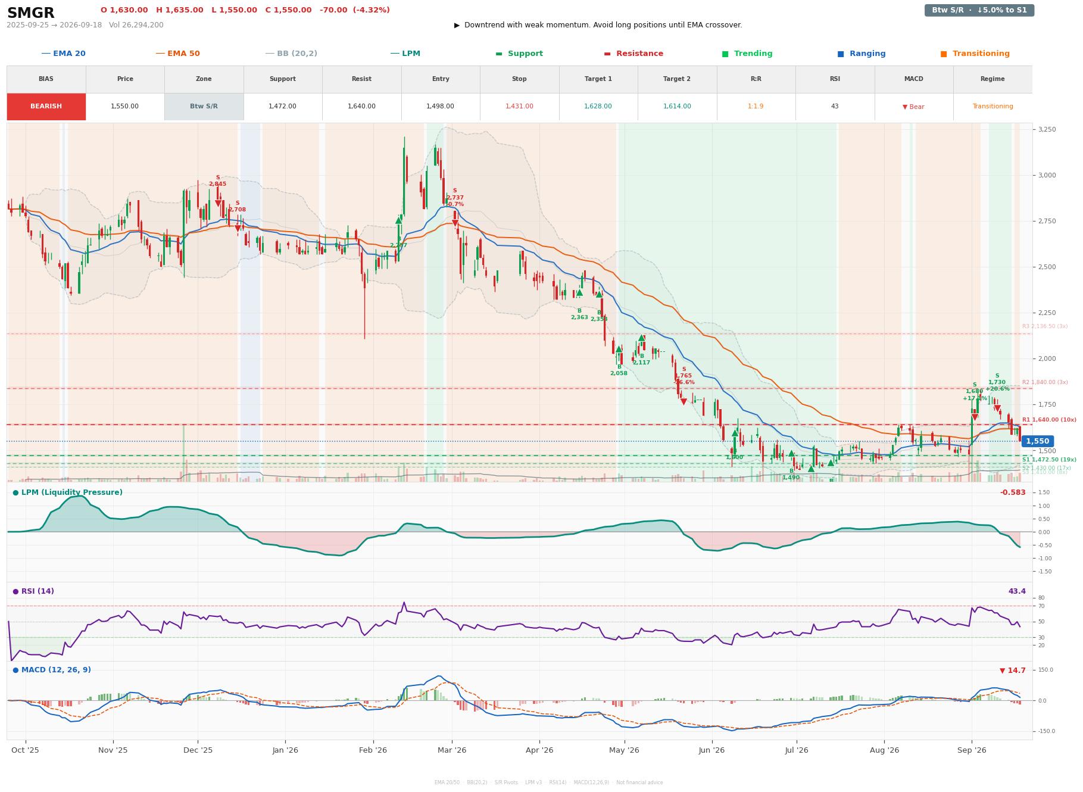Click the May '26 date axis label
The image size is (1083, 792).
(x=625, y=750)
